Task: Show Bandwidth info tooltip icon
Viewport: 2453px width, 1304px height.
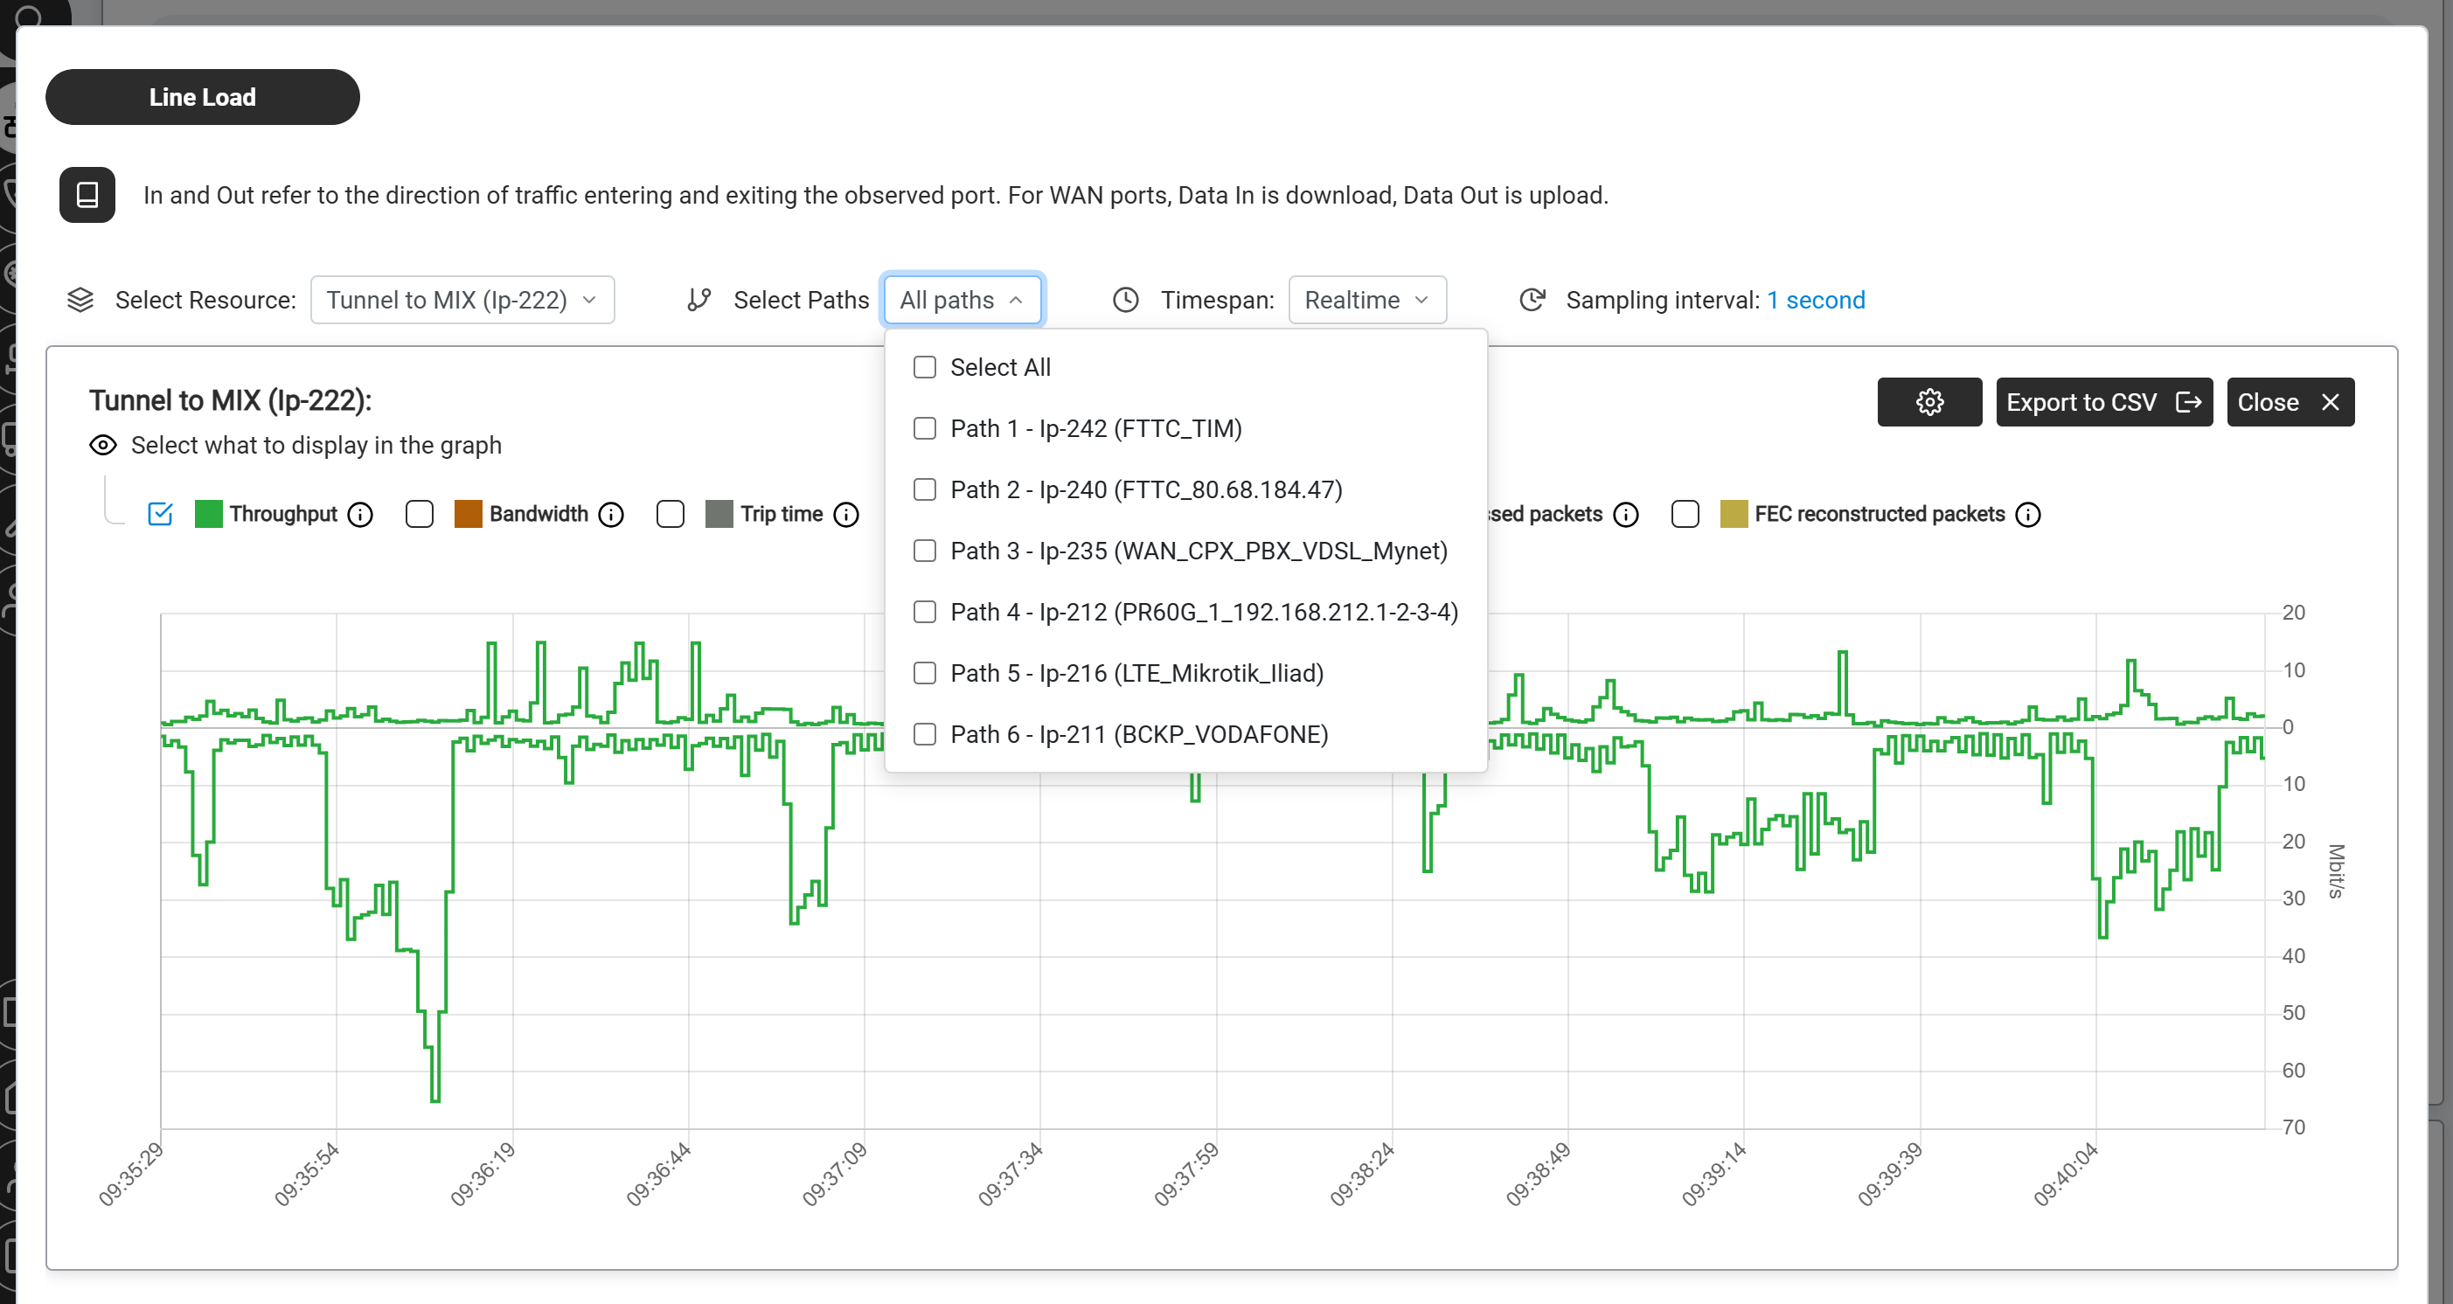Action: tap(611, 515)
